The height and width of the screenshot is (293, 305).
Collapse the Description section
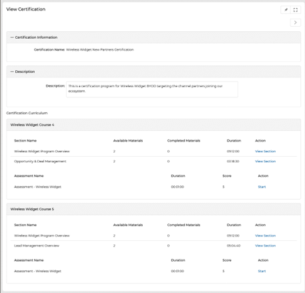(x=12, y=71)
